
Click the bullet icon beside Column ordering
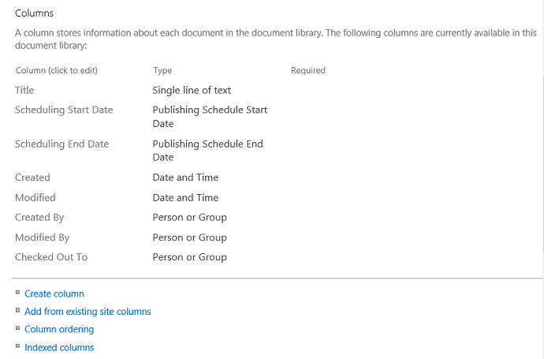coord(17,328)
